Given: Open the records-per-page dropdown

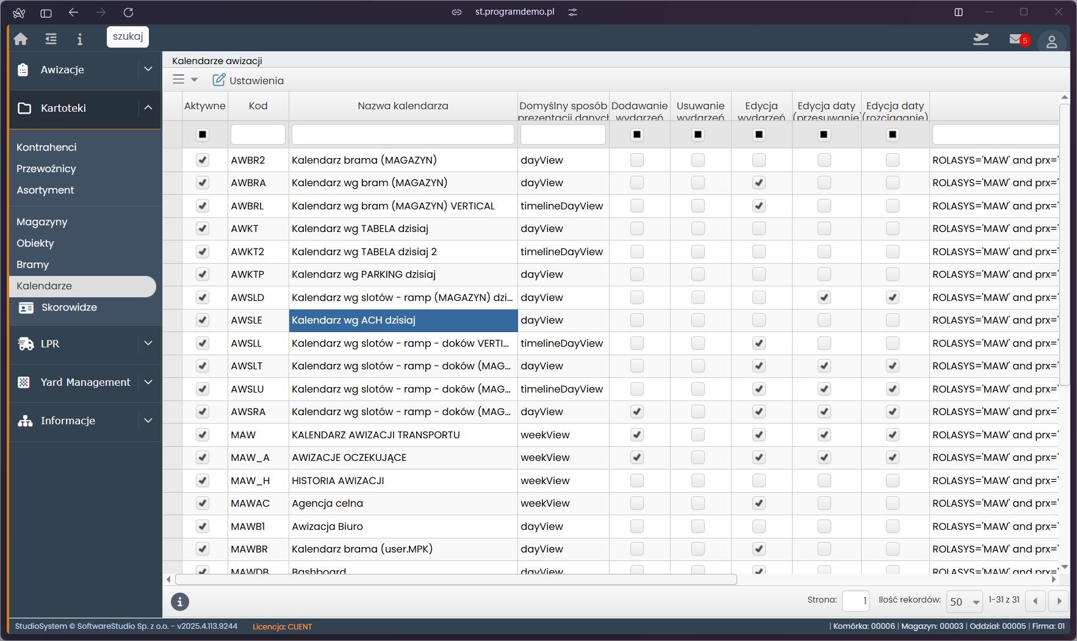Looking at the screenshot, I should [964, 601].
